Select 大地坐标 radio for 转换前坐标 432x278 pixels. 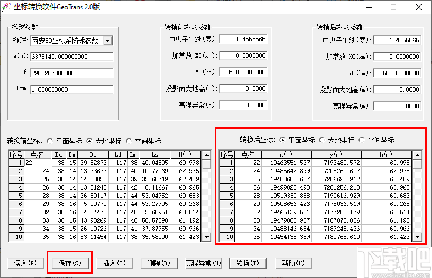point(89,141)
